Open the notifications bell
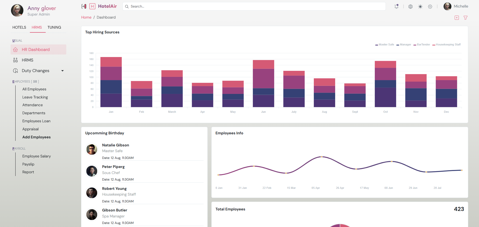Viewport: 479px width, 227px height. click(x=396, y=7)
